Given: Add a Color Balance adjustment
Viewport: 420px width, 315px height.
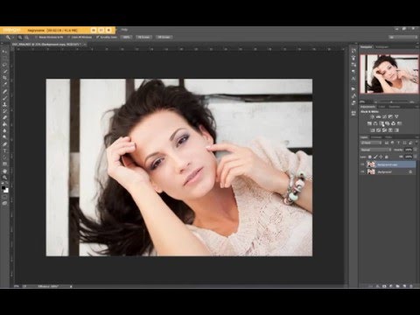Looking at the screenshot, I should (x=375, y=123).
